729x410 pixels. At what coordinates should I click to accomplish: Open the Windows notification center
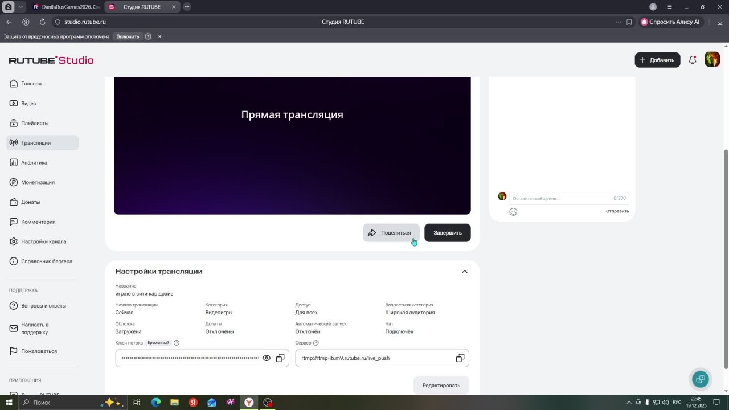tap(716, 403)
